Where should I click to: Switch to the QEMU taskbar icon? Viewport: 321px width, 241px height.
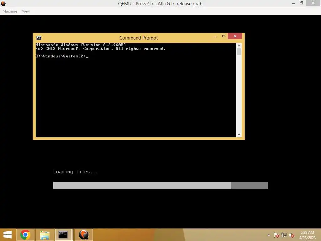tap(84, 235)
